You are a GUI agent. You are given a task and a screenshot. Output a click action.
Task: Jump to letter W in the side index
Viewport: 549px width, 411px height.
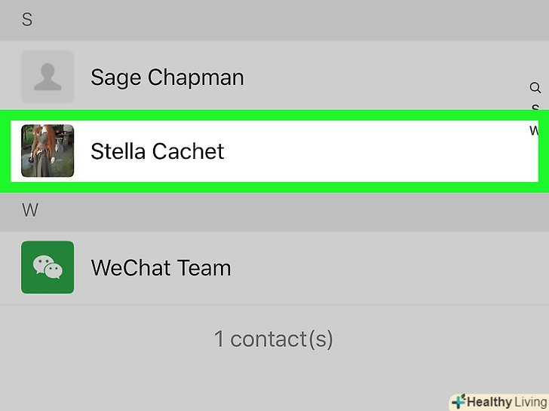(x=535, y=130)
